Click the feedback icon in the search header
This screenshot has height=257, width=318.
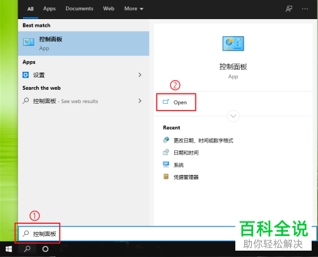(x=289, y=9)
